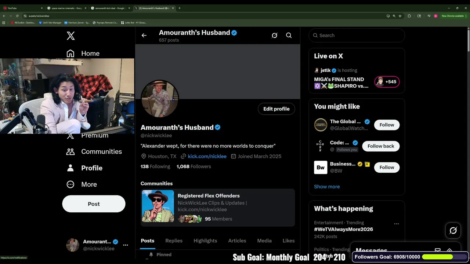
Task: Click the zoom magnifier in address bar
Action: click(x=394, y=16)
